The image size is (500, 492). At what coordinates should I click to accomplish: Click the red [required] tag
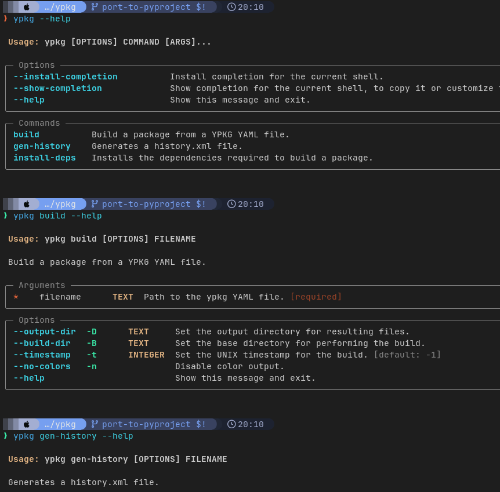click(x=316, y=297)
